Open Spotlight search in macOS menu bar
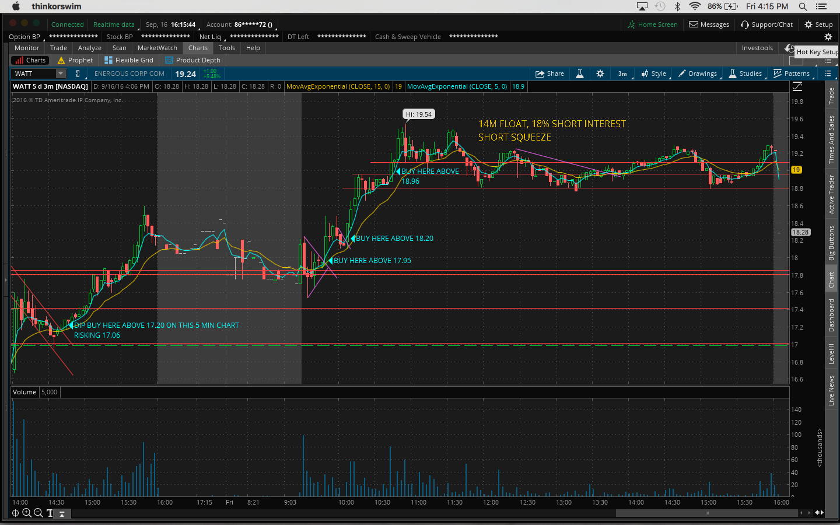The width and height of the screenshot is (840, 525). (803, 6)
